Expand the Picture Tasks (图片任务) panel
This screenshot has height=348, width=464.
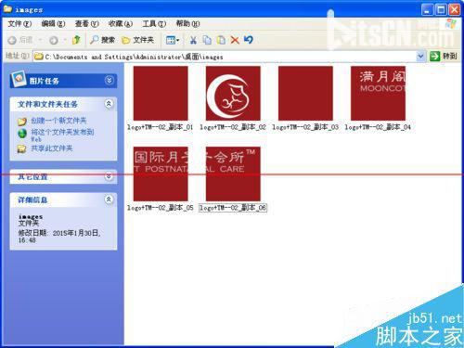(x=109, y=81)
